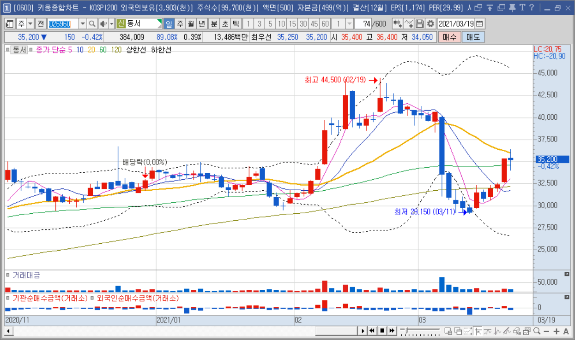Viewport: 575px width, 340px height.
Task: Save chart with the floppy disk icon
Action: (x=420, y=23)
